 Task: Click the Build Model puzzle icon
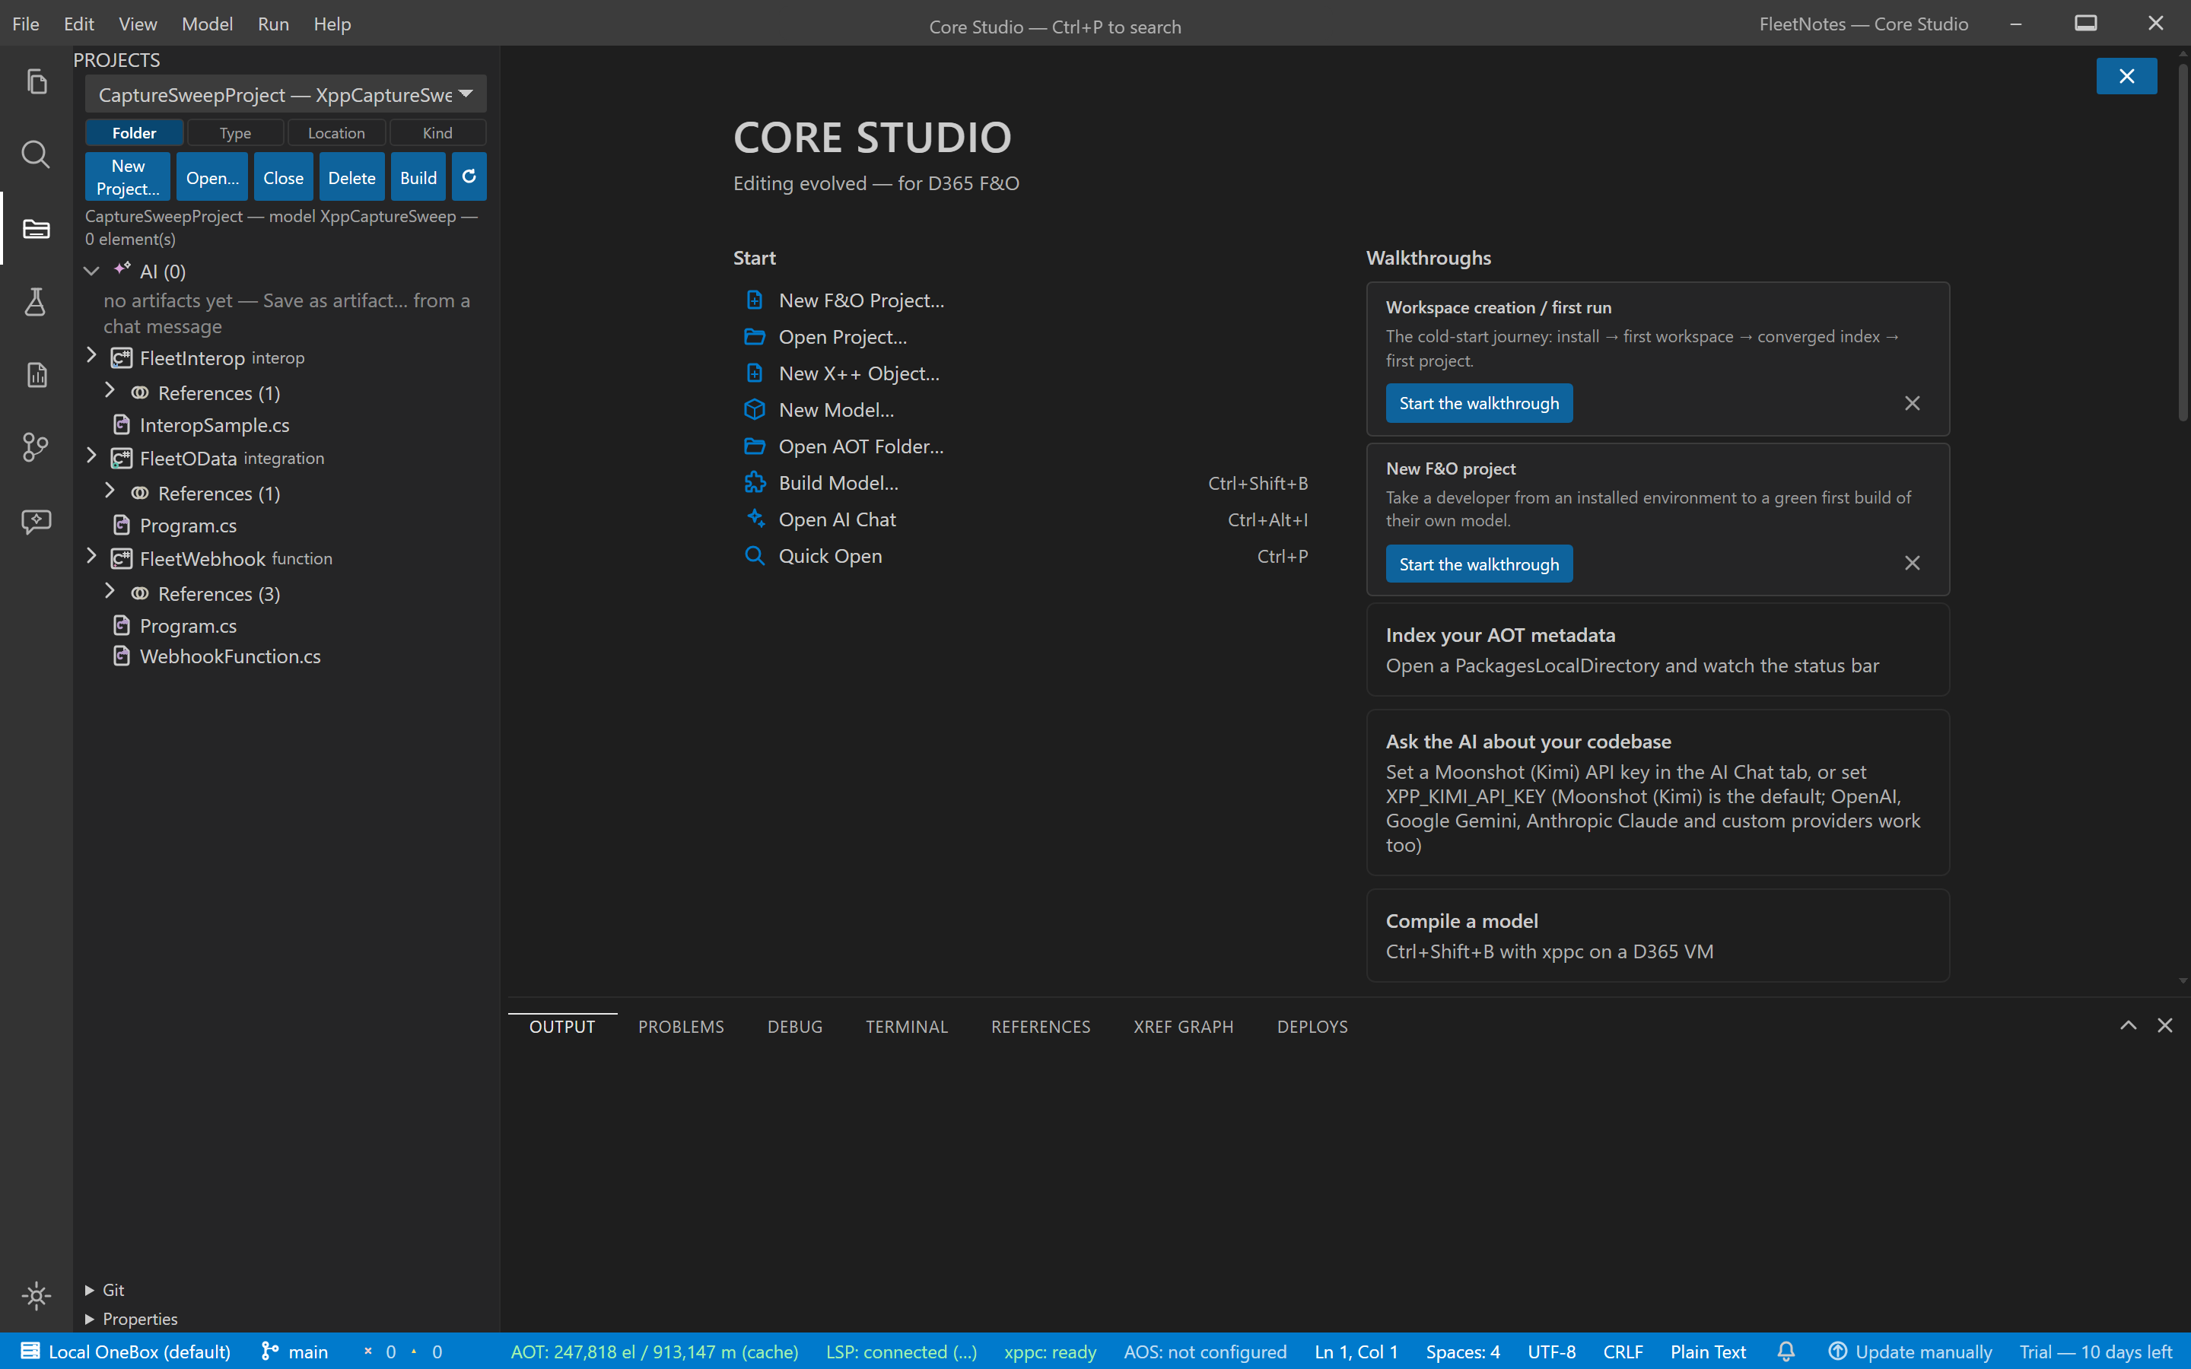[754, 483]
